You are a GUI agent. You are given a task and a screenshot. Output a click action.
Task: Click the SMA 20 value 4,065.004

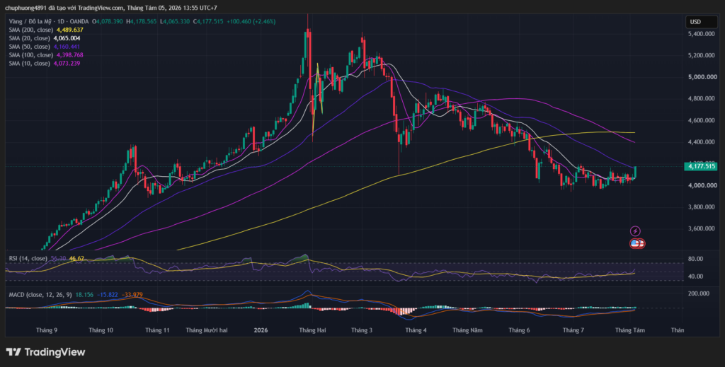[67, 38]
